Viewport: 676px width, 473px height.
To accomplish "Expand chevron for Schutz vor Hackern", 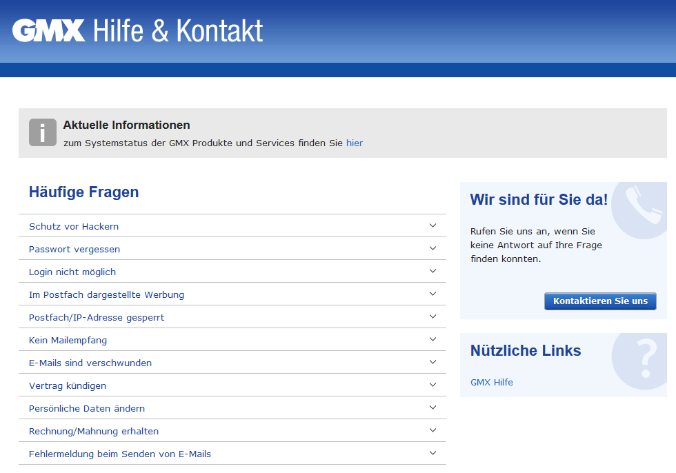I will pyautogui.click(x=433, y=225).
